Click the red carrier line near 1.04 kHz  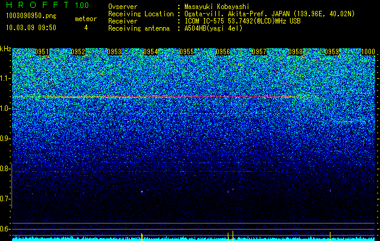pos(155,97)
